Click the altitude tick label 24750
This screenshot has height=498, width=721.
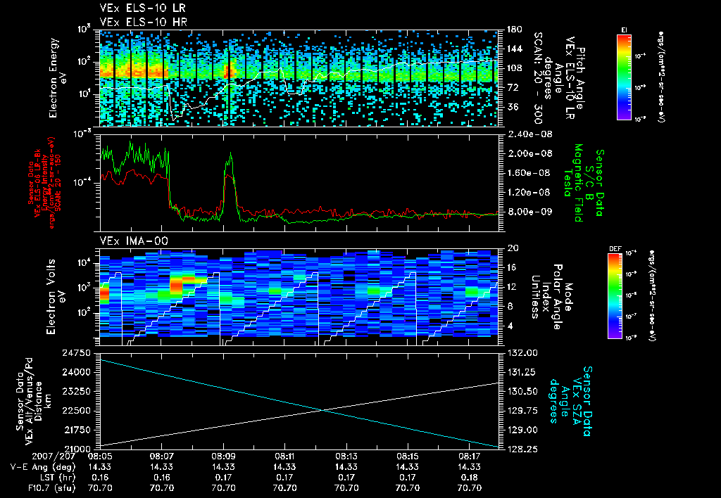tap(76, 353)
